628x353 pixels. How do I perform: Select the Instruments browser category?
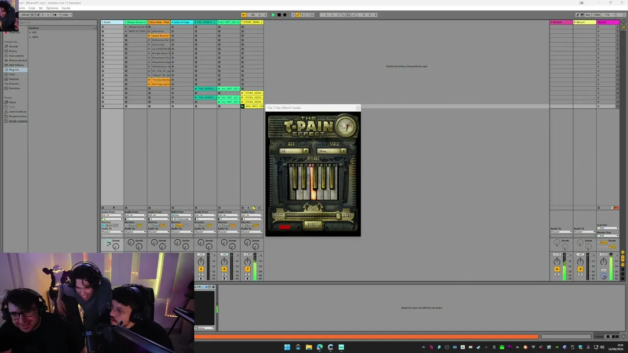16,56
